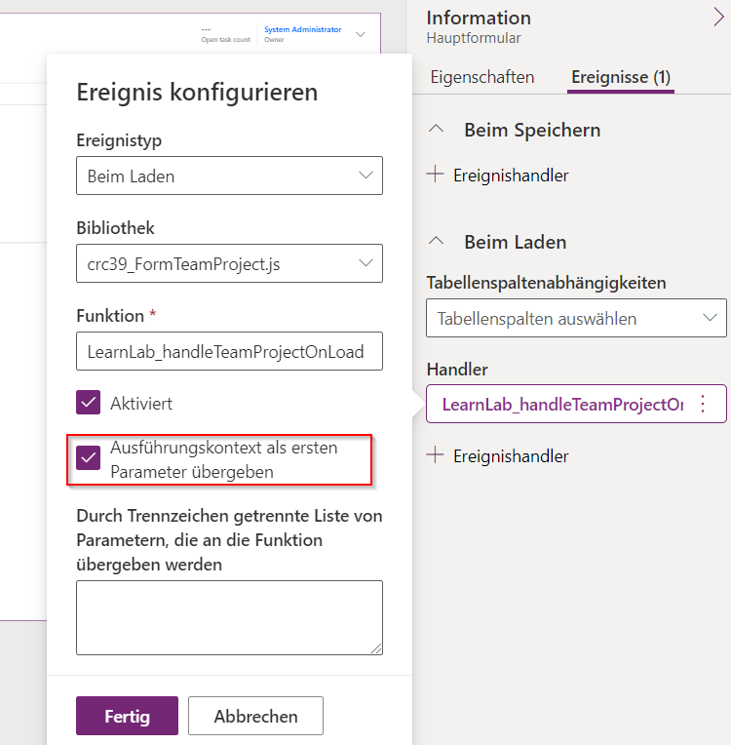Uncheck the Aktiviert checkbox

(89, 402)
